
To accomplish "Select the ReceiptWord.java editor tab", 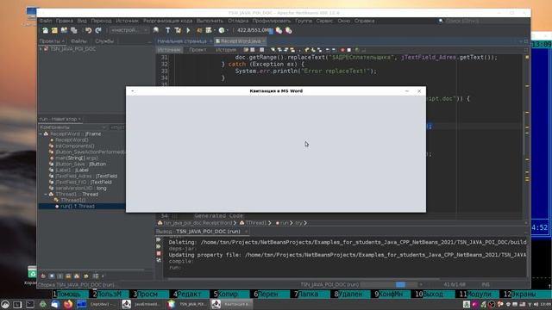I will 241,41.
